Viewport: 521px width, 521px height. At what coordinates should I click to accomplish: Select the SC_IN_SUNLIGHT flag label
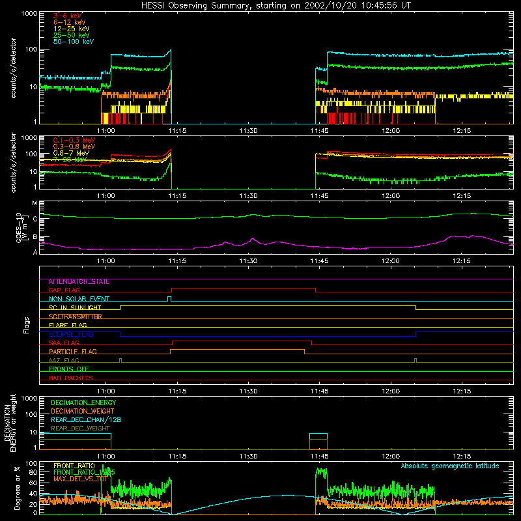click(75, 307)
